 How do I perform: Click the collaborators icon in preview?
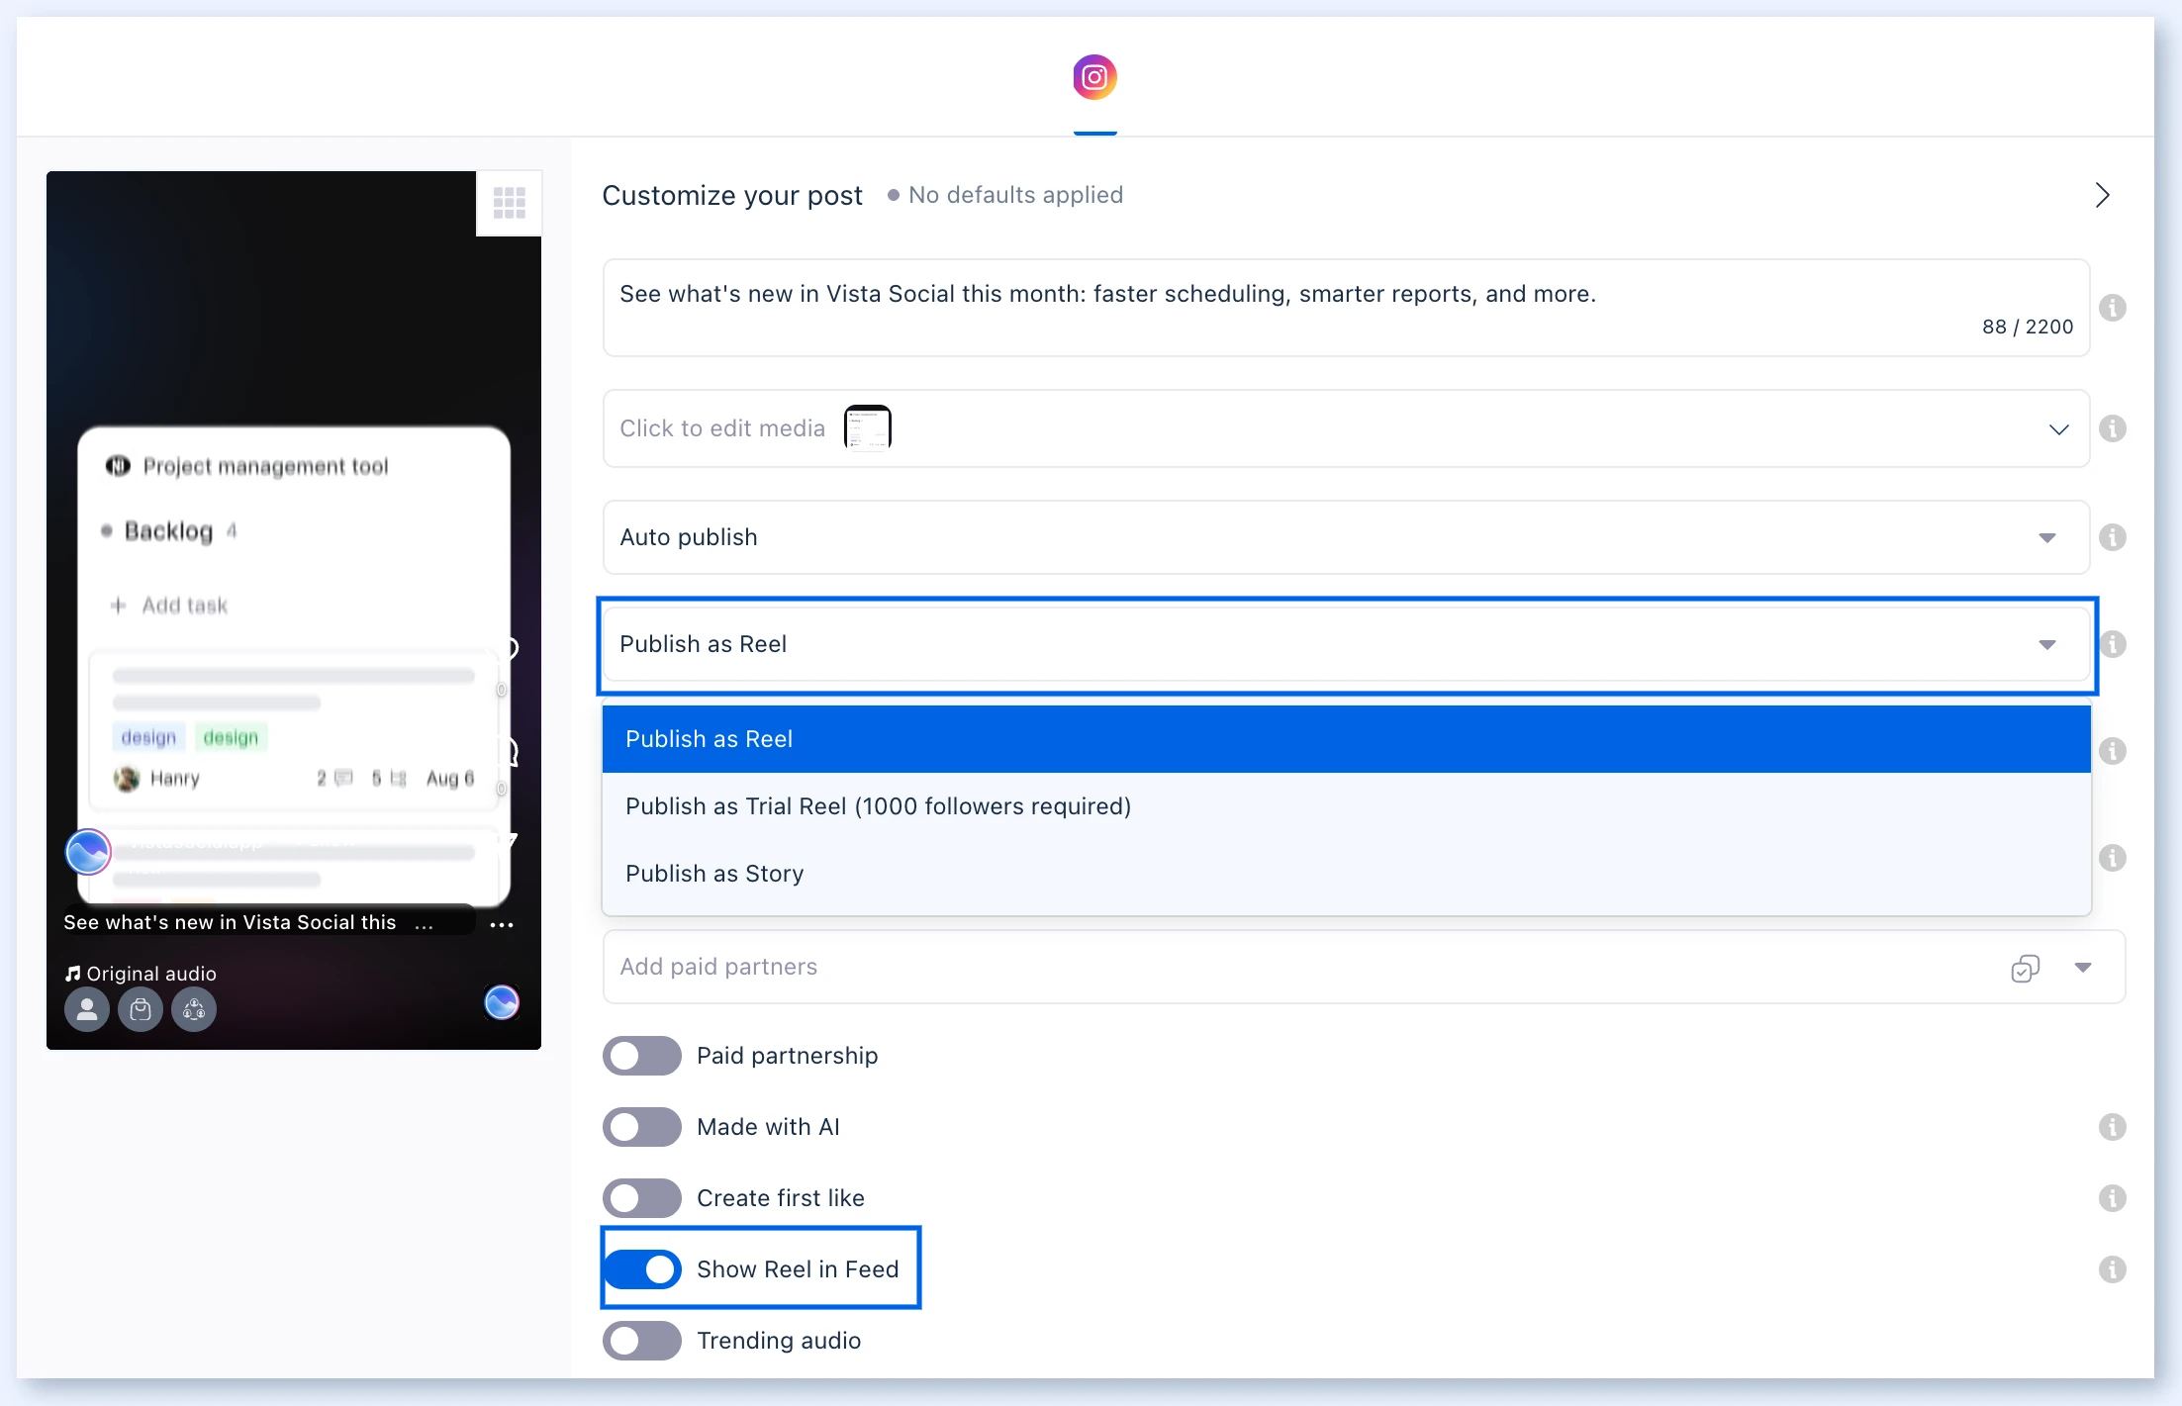point(194,1009)
